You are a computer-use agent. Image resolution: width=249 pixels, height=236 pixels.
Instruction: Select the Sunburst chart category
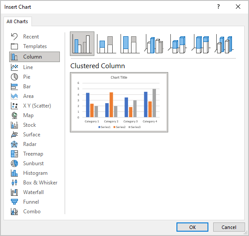point(35,163)
